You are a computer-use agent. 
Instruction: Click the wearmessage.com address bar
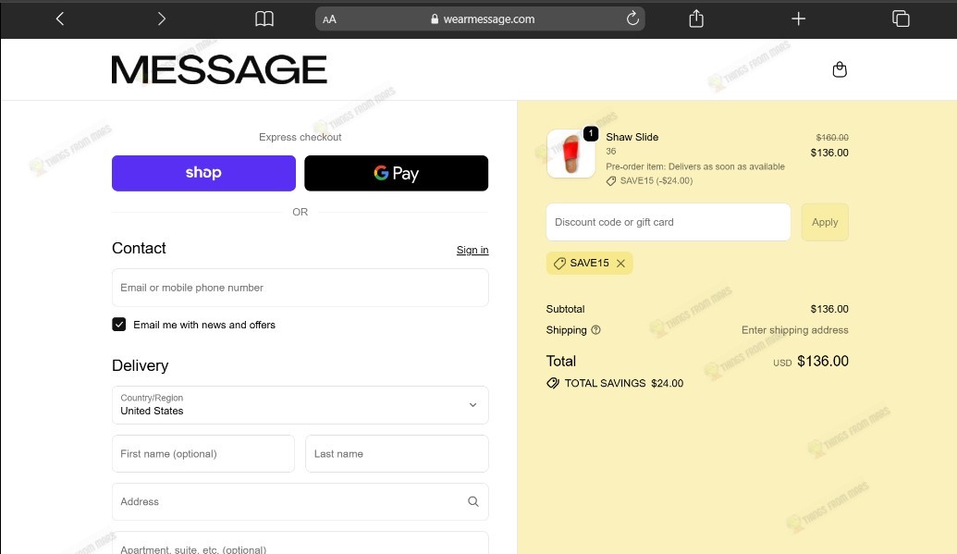tap(480, 18)
